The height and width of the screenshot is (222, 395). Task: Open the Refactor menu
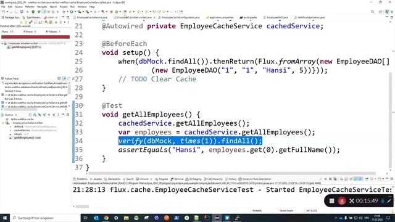click(30, 7)
